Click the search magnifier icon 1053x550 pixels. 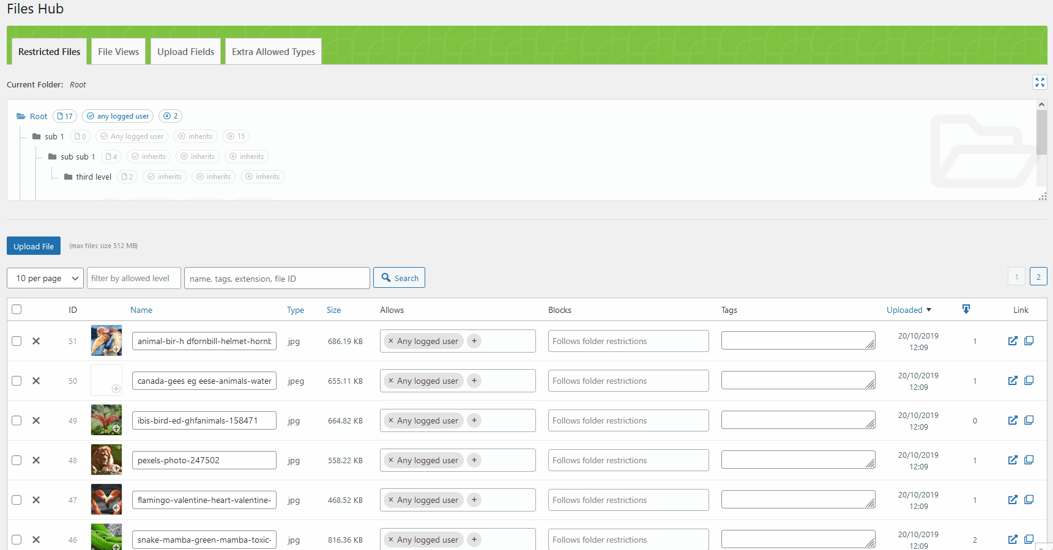point(385,277)
